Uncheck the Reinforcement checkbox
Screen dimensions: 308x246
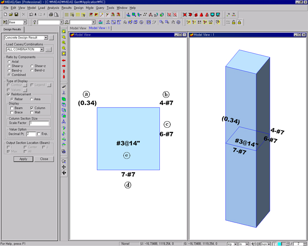(8, 94)
